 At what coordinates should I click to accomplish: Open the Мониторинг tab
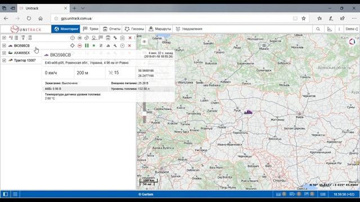click(66, 29)
